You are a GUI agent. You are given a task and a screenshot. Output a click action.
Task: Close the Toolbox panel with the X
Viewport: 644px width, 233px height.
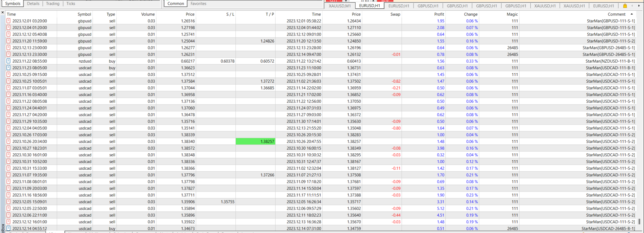coord(2,12)
